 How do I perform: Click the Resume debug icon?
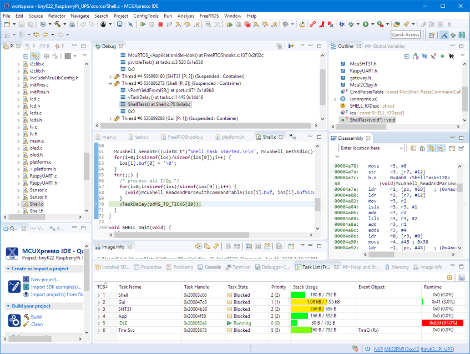click(143, 24)
